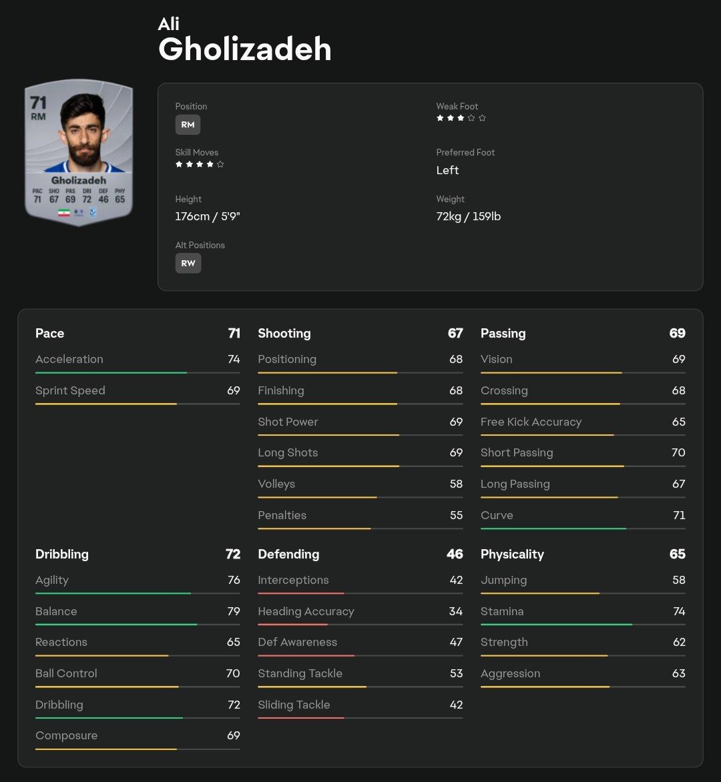Open the player card thumbnail portrait

(78, 152)
